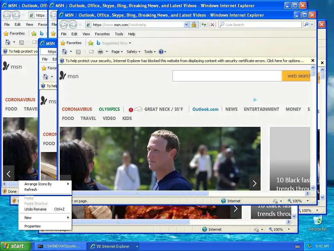
Task: Open the Page menu in command bar
Action: tap(117, 52)
